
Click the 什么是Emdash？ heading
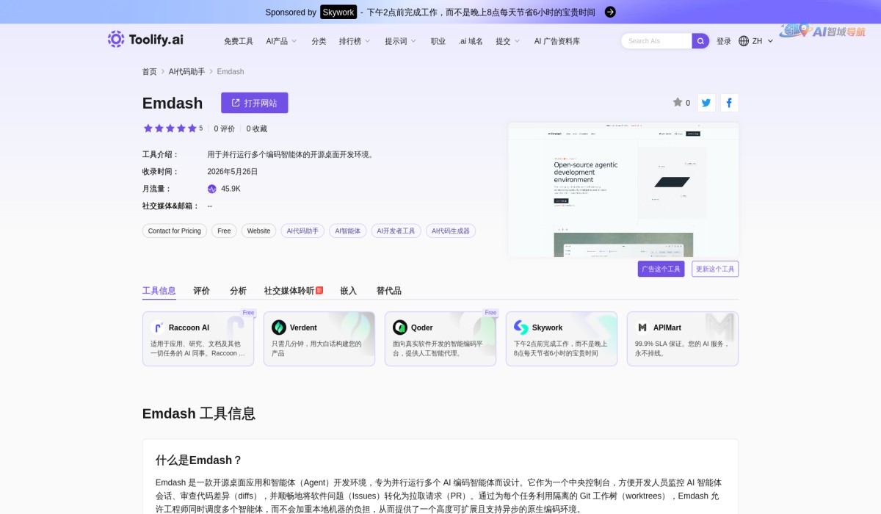click(199, 460)
